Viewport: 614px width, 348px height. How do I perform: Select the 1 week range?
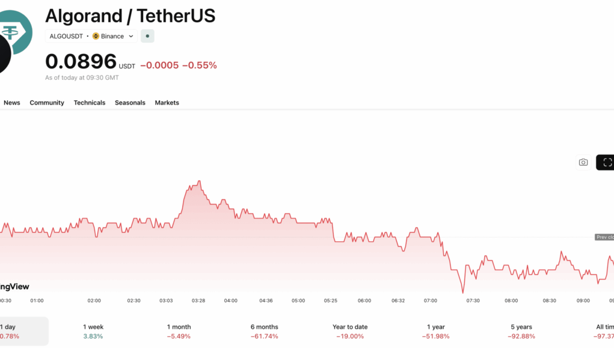93,331
